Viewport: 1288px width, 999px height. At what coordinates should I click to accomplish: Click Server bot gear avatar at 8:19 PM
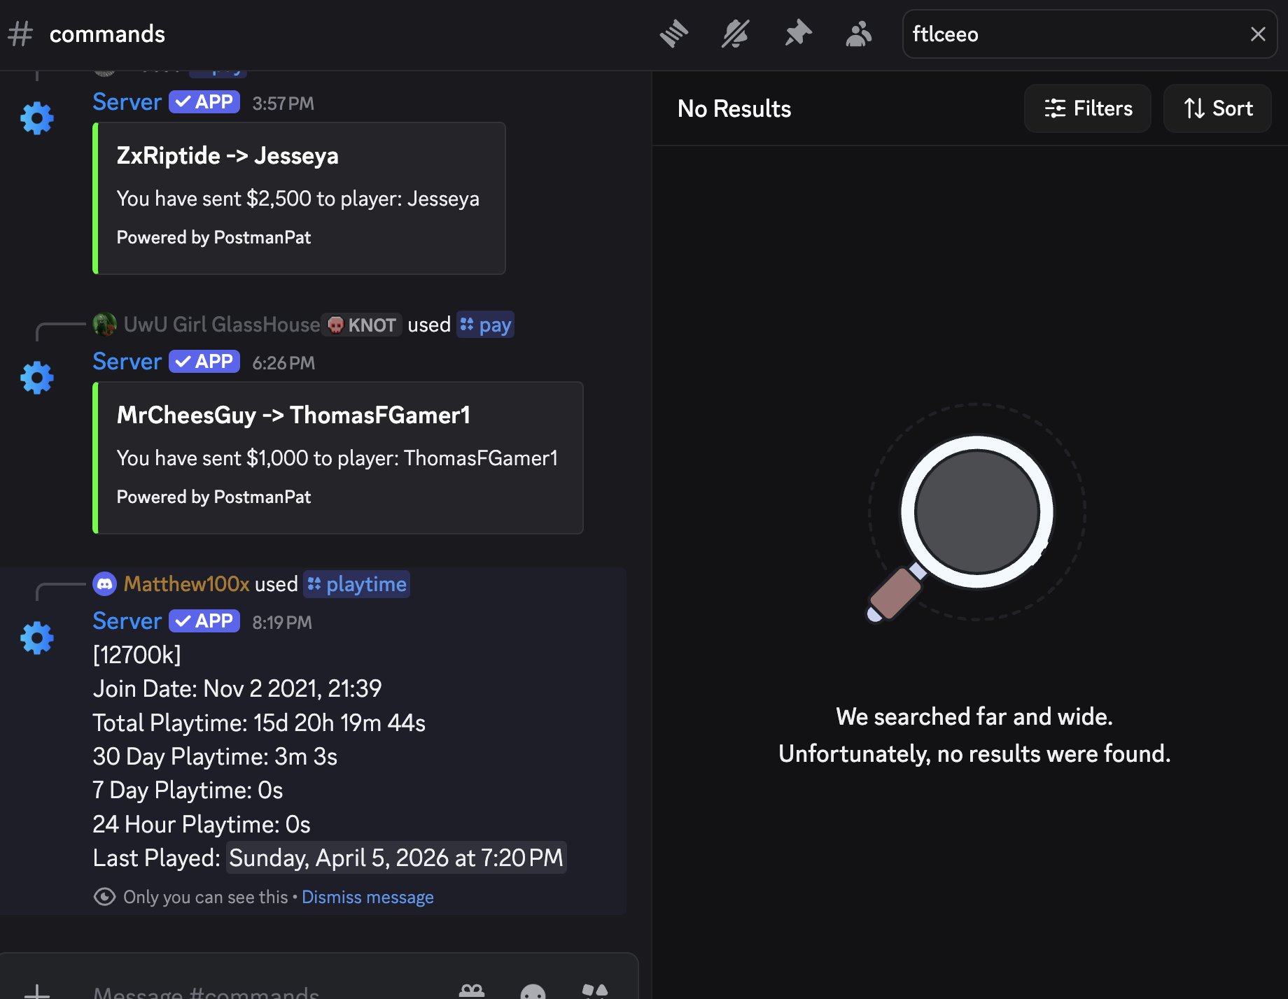(37, 637)
